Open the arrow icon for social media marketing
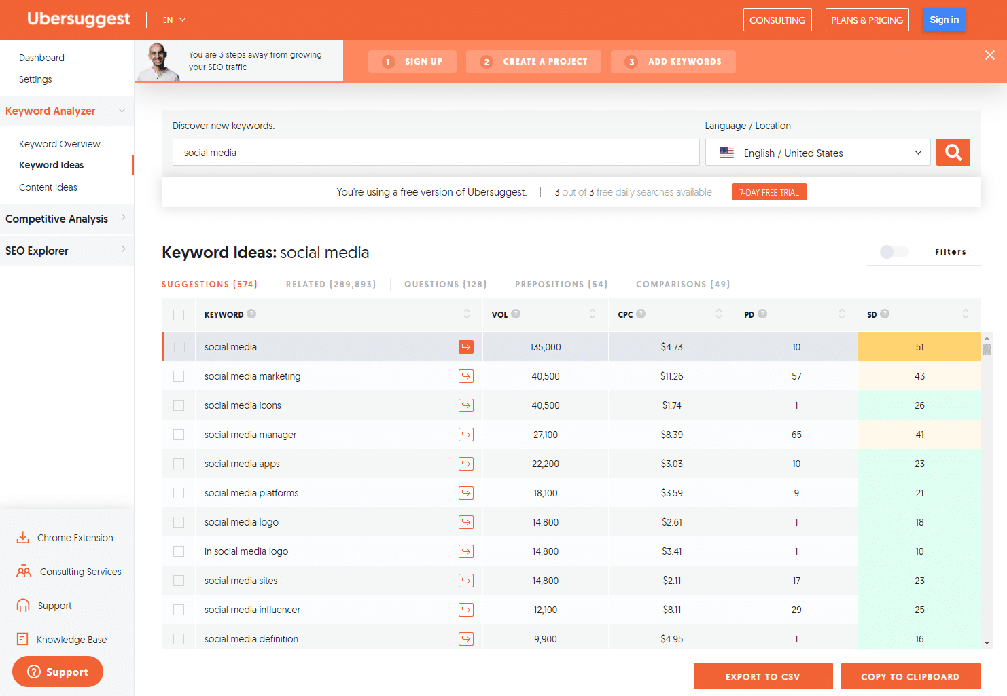The width and height of the screenshot is (1007, 696). 466,376
